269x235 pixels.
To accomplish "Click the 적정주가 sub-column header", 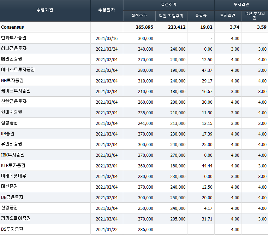I will tap(139, 16).
